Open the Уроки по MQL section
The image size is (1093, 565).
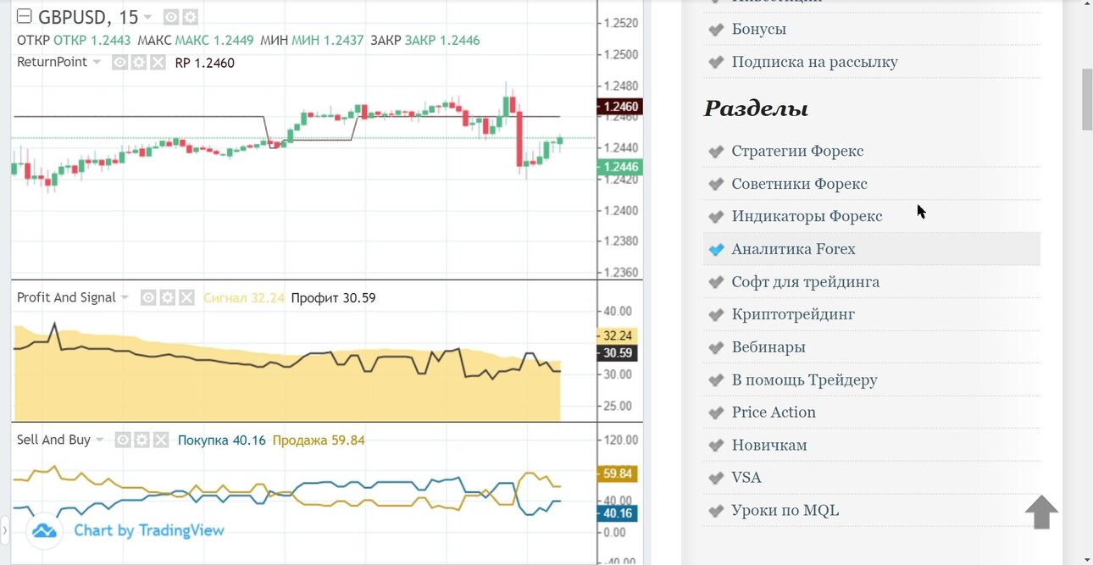click(785, 511)
